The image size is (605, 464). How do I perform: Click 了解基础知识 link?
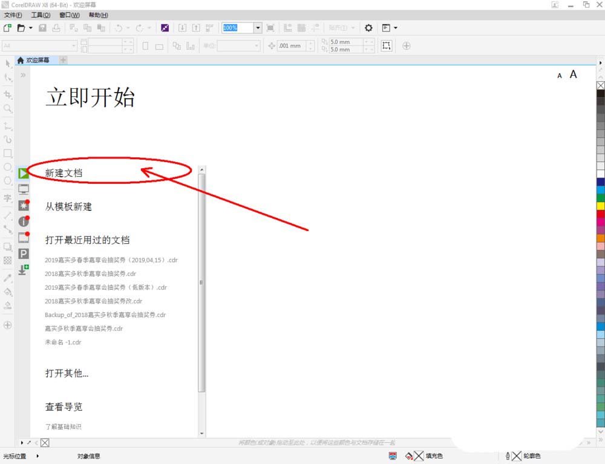point(63,426)
